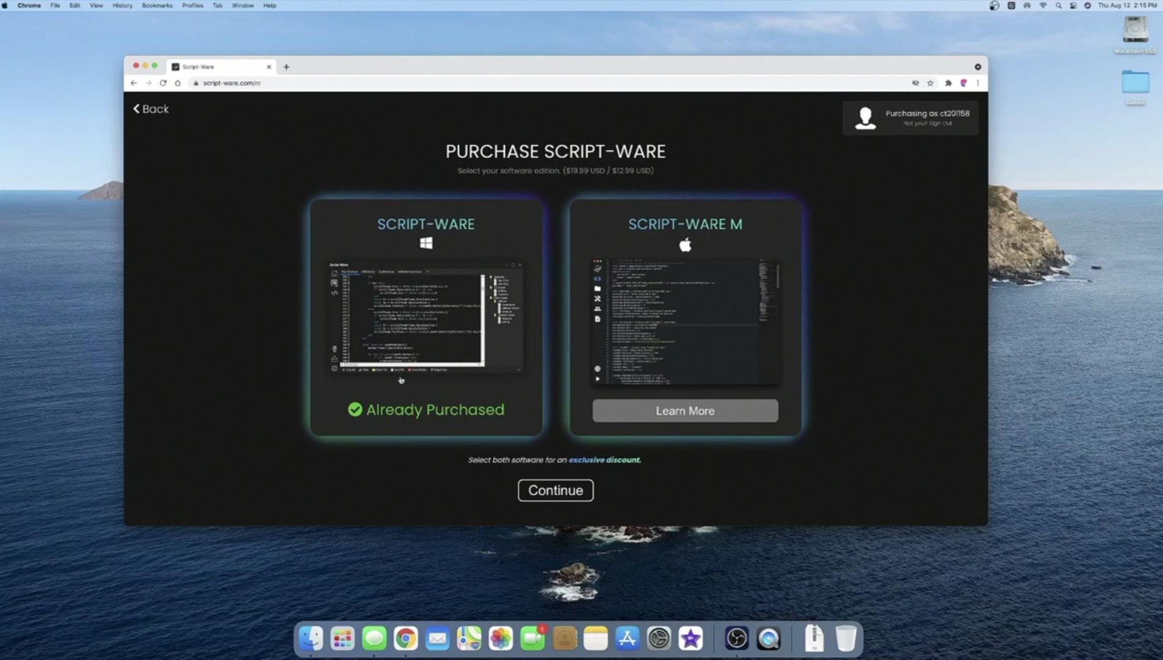
Task: Click the green Already Purchased checkmark
Action: pyautogui.click(x=355, y=409)
